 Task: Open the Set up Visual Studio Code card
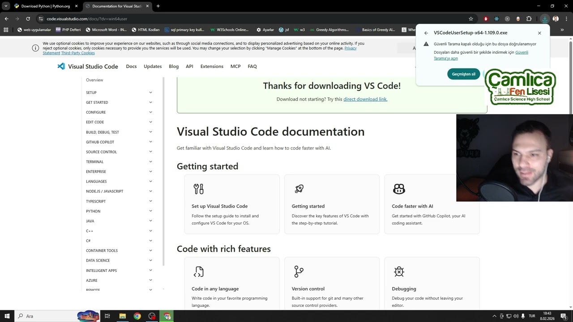tap(232, 204)
